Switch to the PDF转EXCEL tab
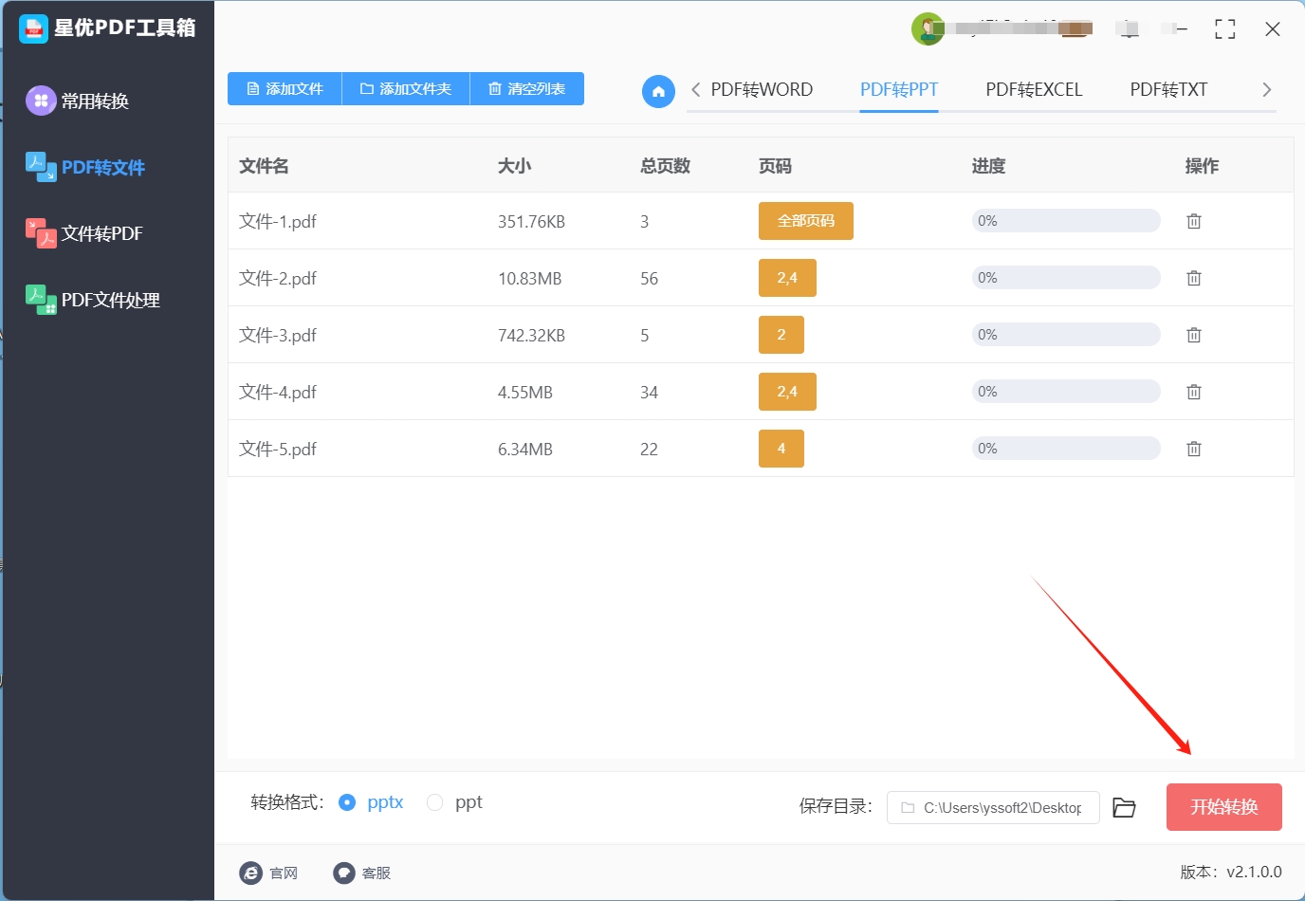This screenshot has height=901, width=1305. tap(1034, 89)
